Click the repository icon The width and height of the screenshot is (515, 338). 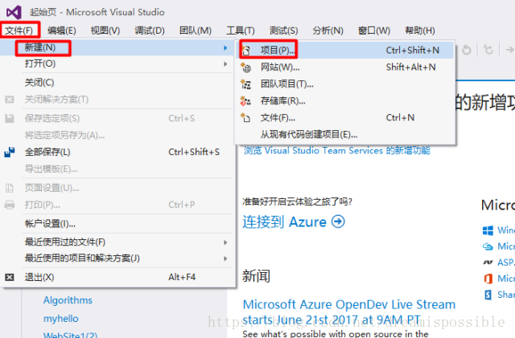[245, 101]
